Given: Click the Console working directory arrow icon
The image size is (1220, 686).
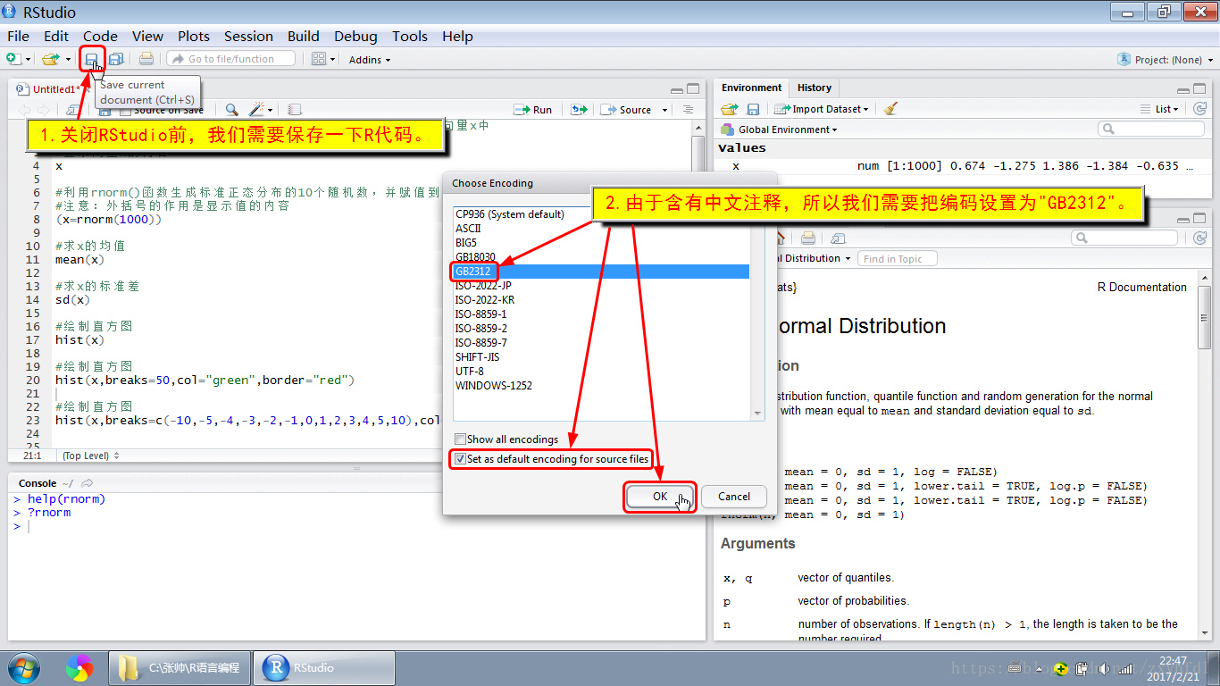Looking at the screenshot, I should 87,483.
